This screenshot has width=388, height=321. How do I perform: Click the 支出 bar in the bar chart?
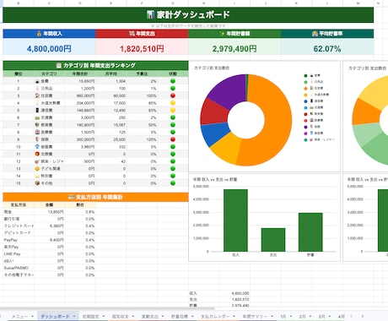273,240
